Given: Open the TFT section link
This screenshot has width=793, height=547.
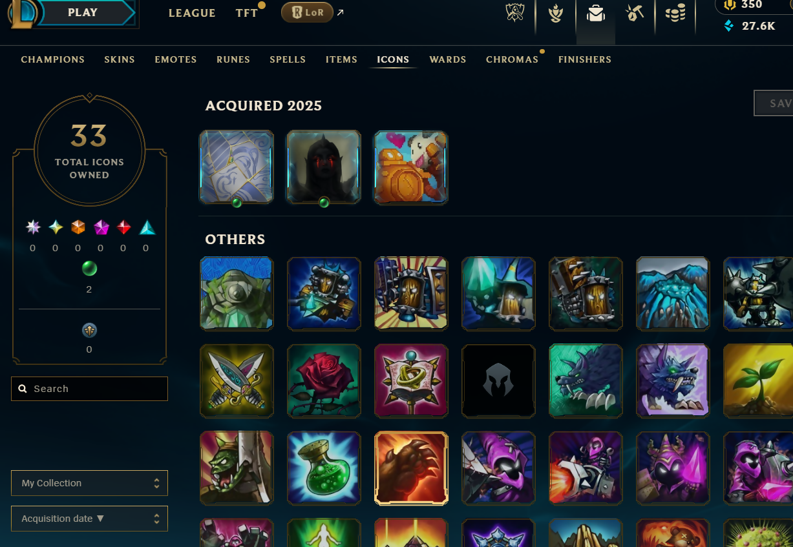Looking at the screenshot, I should point(247,13).
